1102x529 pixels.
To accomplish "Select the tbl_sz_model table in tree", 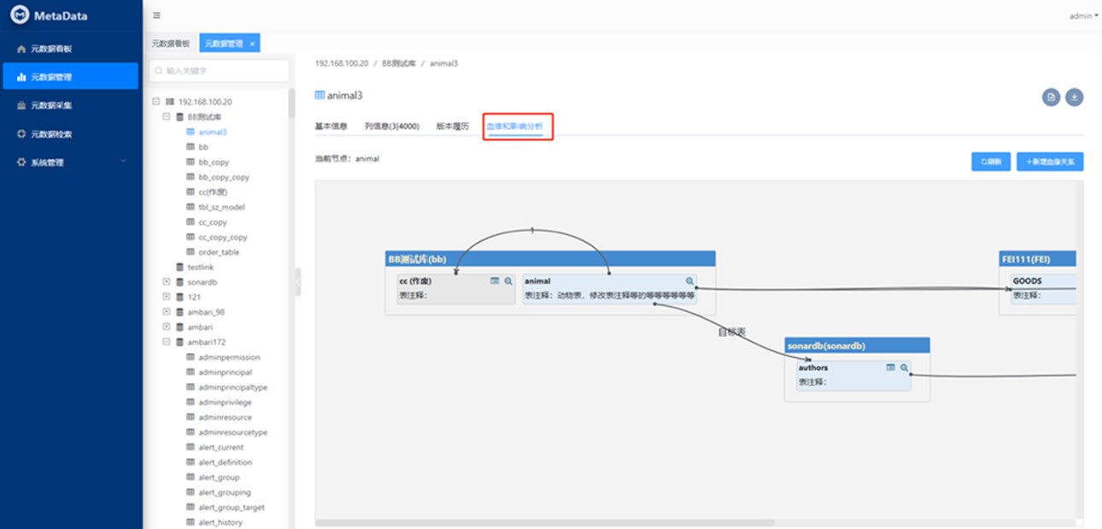I will click(x=221, y=207).
